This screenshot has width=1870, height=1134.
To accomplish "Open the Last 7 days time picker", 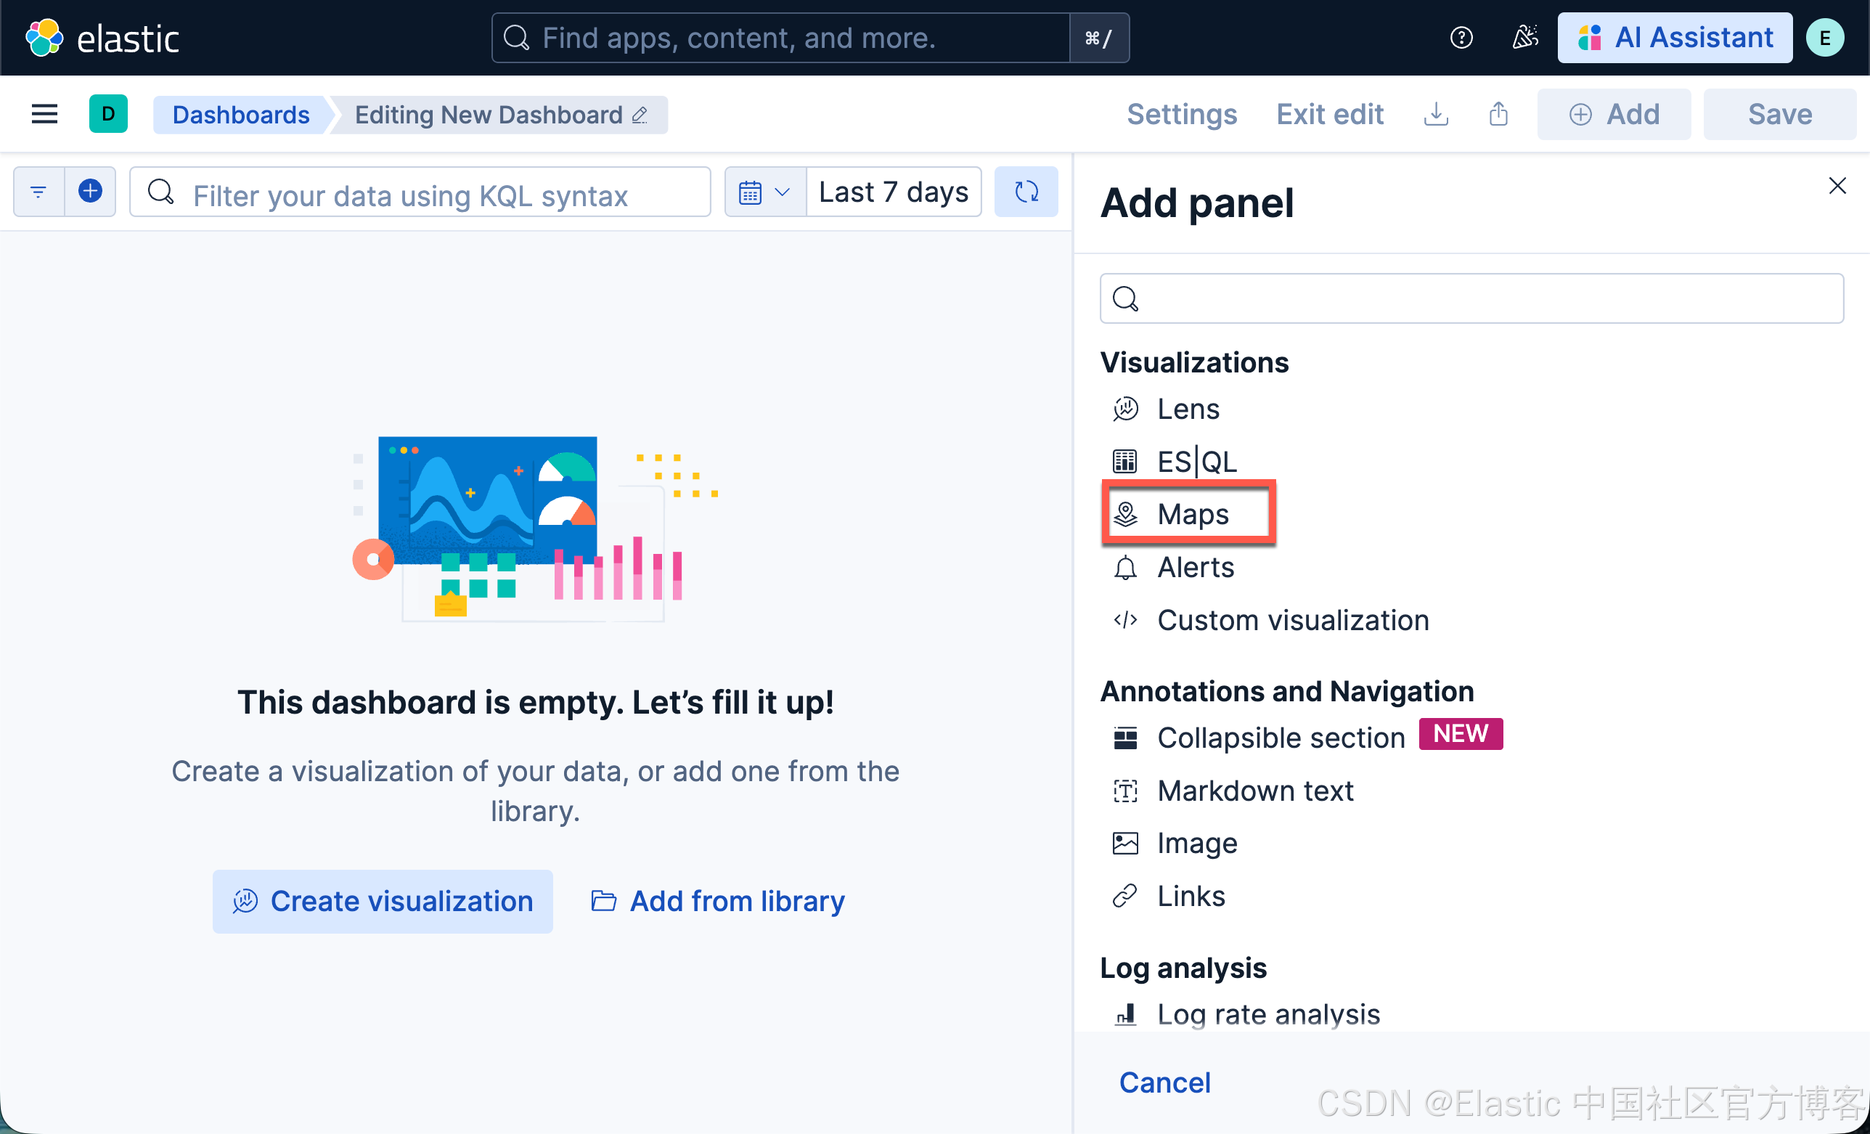I will click(893, 191).
